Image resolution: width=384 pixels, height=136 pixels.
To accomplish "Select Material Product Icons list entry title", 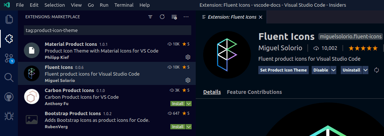I will click(x=71, y=44).
